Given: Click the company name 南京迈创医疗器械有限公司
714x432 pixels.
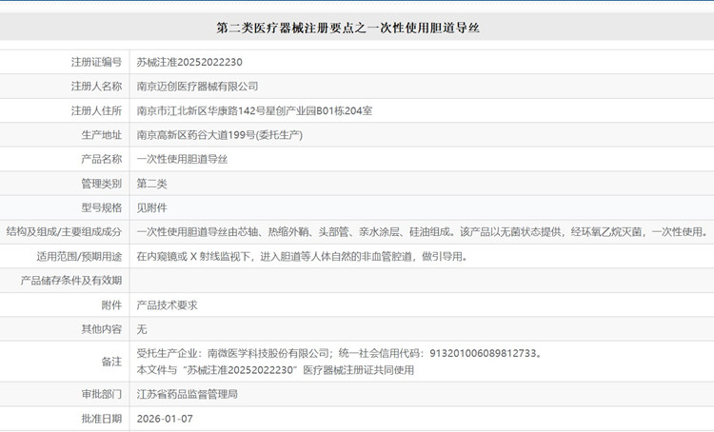Looking at the screenshot, I should (x=197, y=86).
